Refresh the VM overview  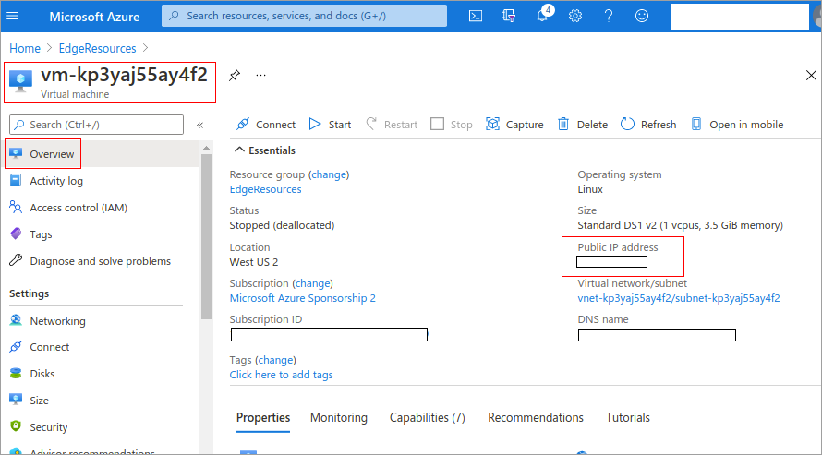coord(648,125)
